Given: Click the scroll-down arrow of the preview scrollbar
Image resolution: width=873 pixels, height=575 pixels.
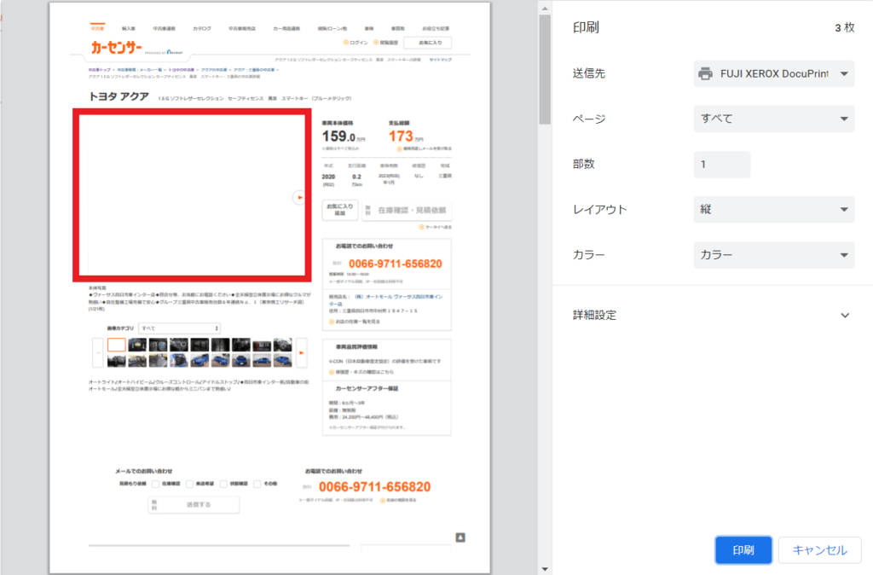Looking at the screenshot, I should tap(545, 568).
